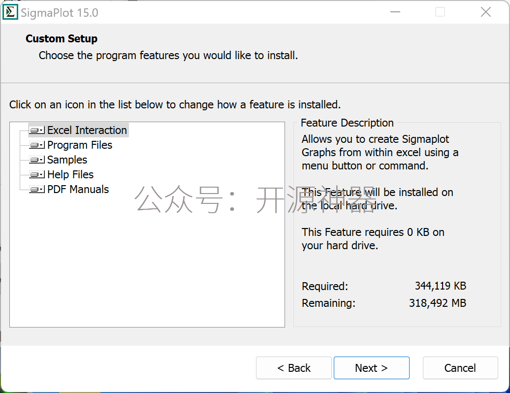Click the Required 344,119 KB value

click(441, 286)
